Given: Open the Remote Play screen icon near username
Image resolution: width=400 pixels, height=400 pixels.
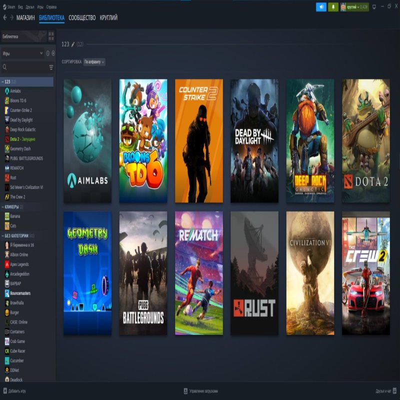Looking at the screenshot, I should coord(374,7).
